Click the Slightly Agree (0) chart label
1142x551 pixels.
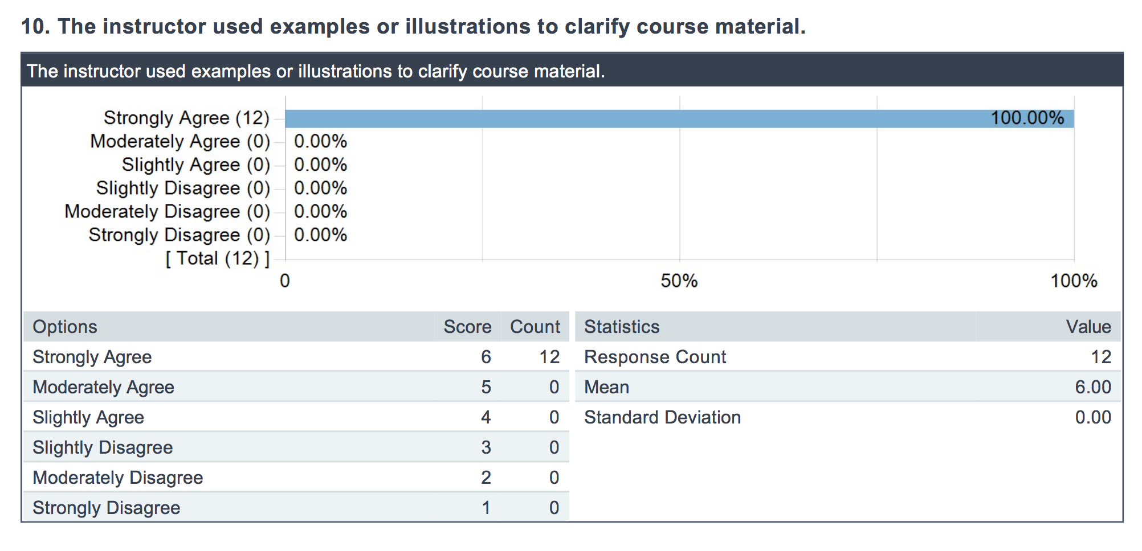click(195, 165)
